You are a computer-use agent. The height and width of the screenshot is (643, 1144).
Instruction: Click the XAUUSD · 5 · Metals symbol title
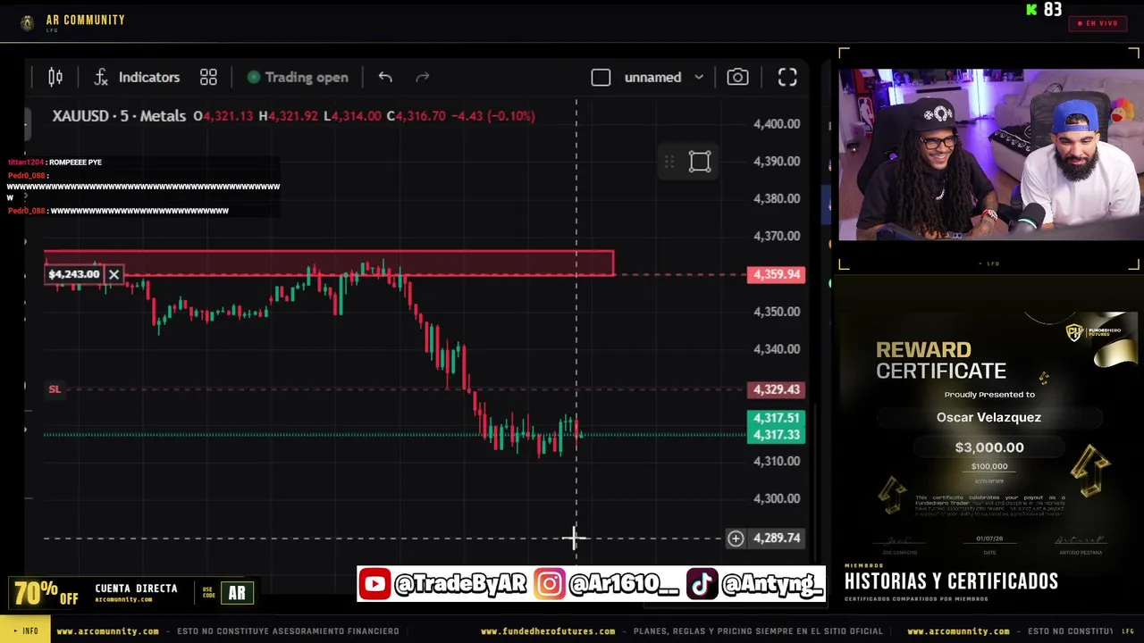119,116
